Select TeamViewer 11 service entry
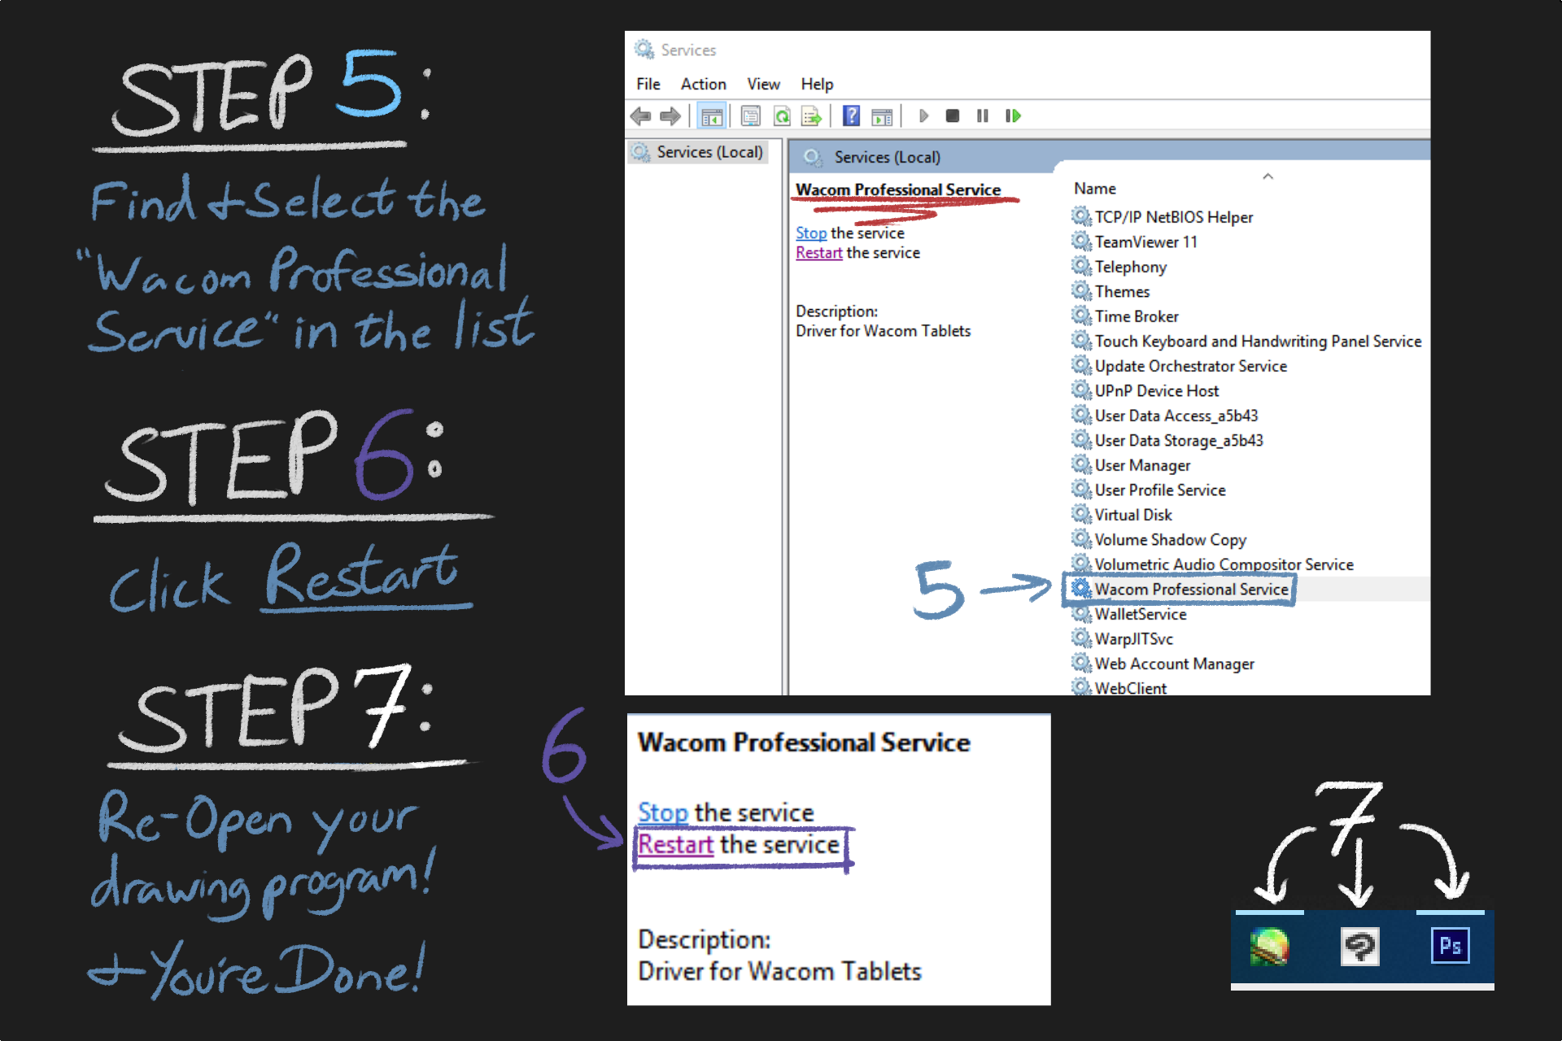 coord(1145,242)
